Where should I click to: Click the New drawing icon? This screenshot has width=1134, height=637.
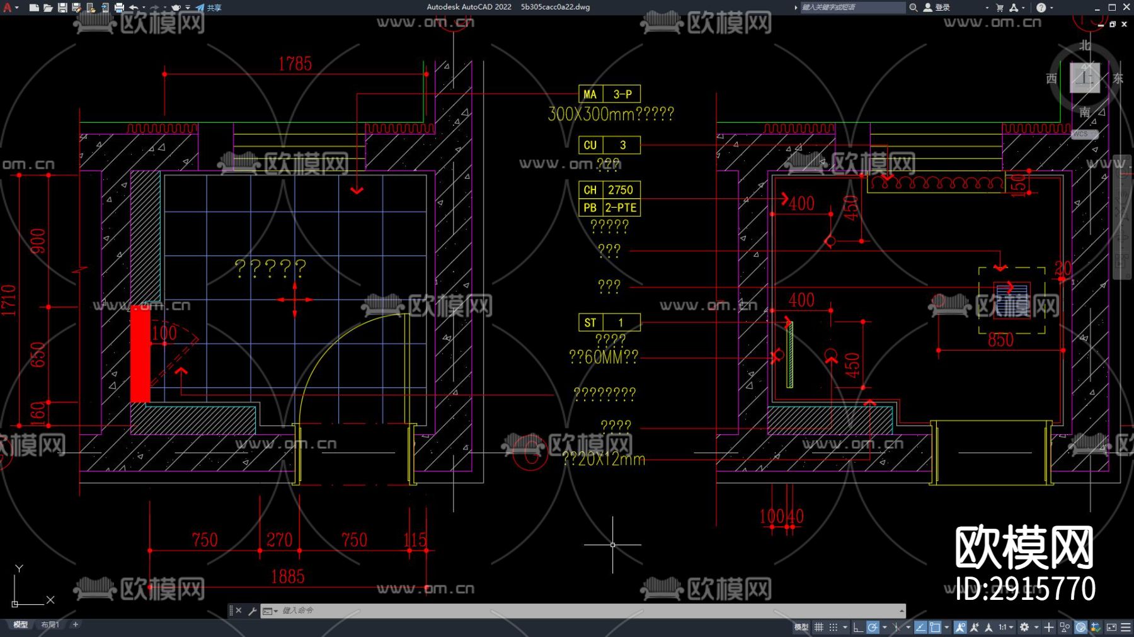(x=34, y=8)
